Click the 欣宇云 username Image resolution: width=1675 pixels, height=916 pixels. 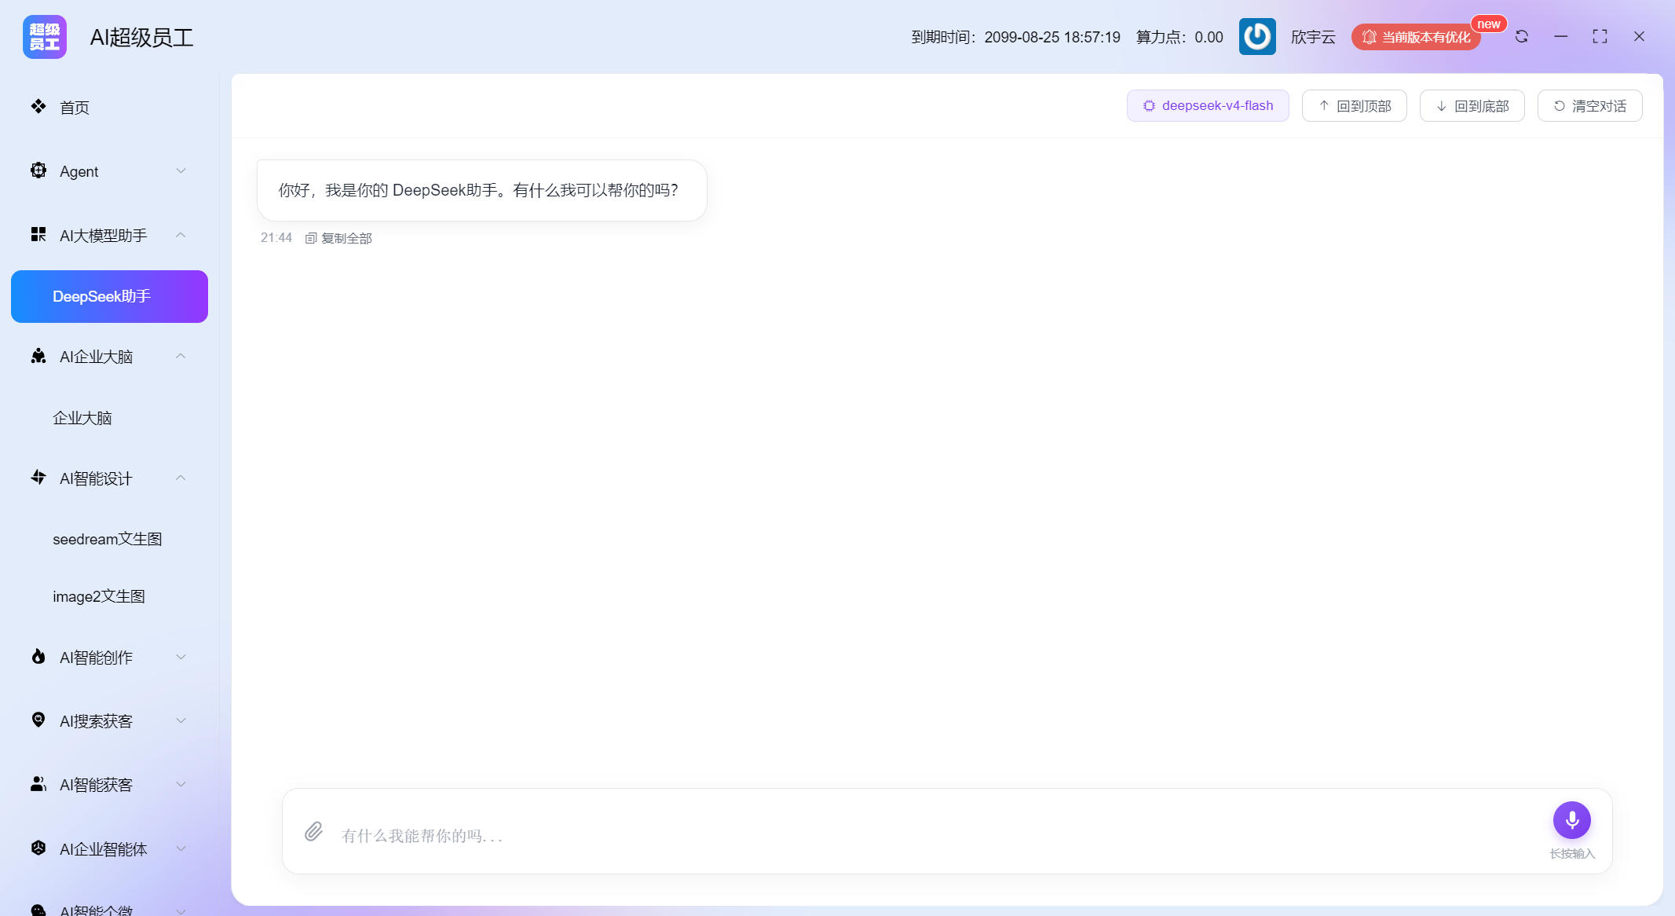1313,37
